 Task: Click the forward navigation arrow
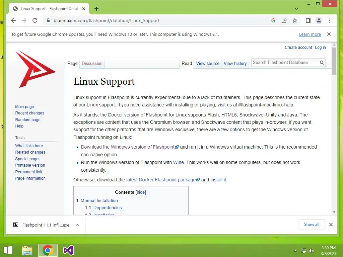pyautogui.click(x=24, y=20)
